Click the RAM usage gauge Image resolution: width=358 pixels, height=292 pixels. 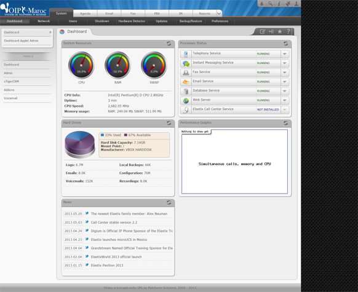117,65
